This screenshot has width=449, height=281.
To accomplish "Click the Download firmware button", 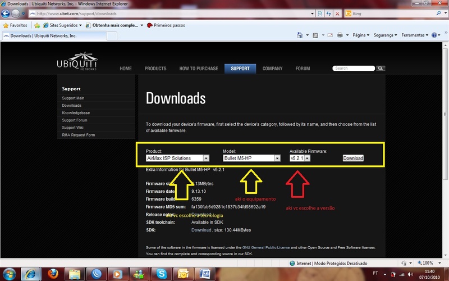I will 353,158.
